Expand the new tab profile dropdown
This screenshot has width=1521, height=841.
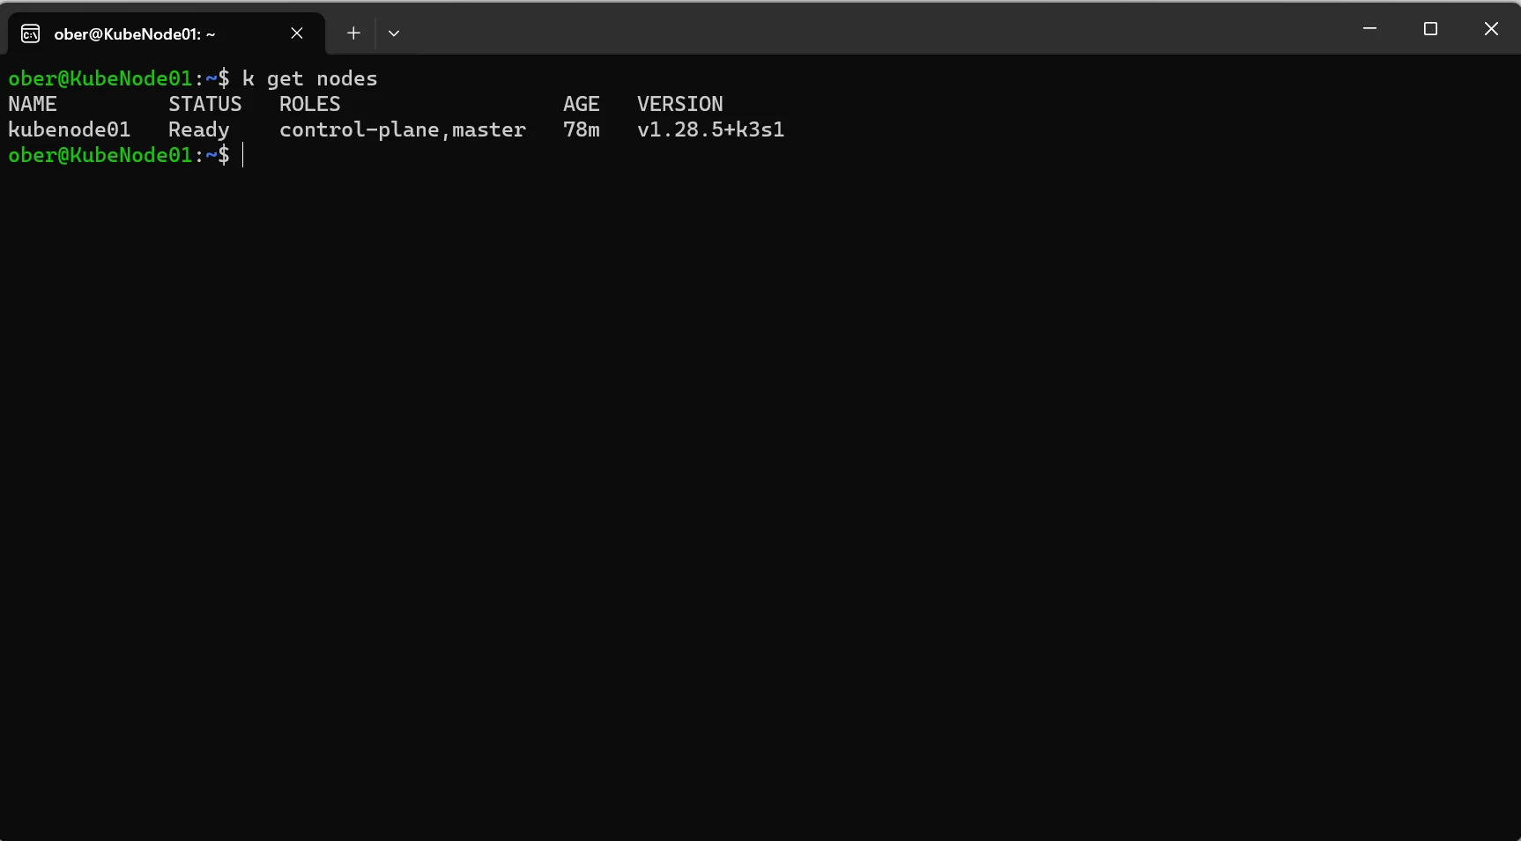click(394, 33)
